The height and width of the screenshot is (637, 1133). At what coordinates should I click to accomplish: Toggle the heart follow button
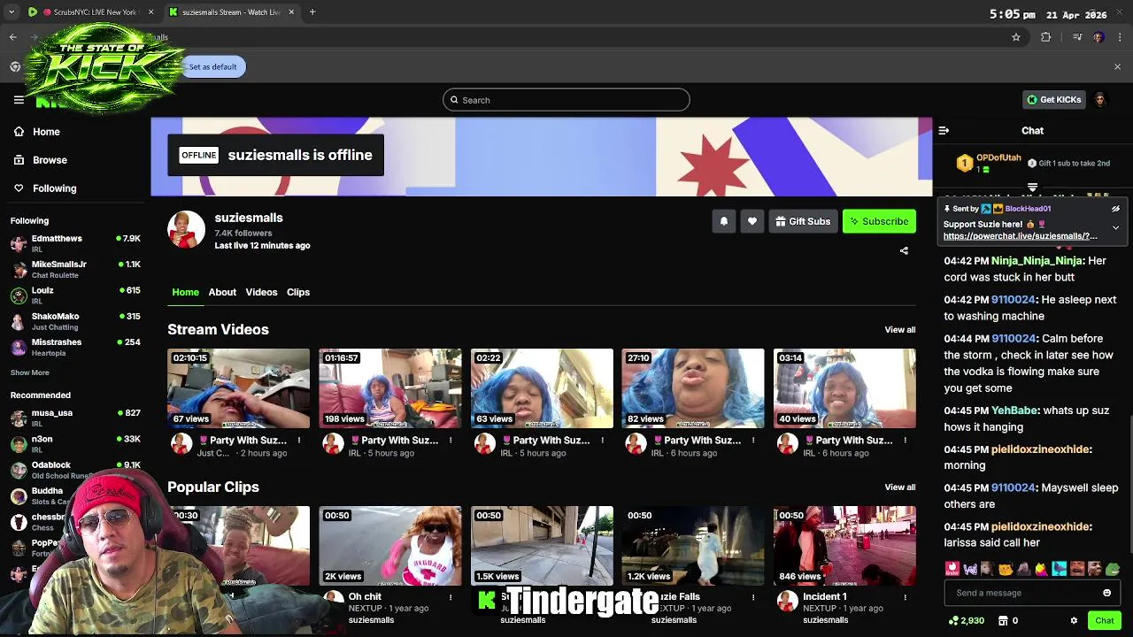[x=752, y=221]
